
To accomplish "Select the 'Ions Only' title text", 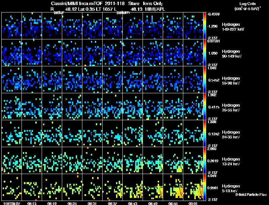I will [x=153, y=3].
